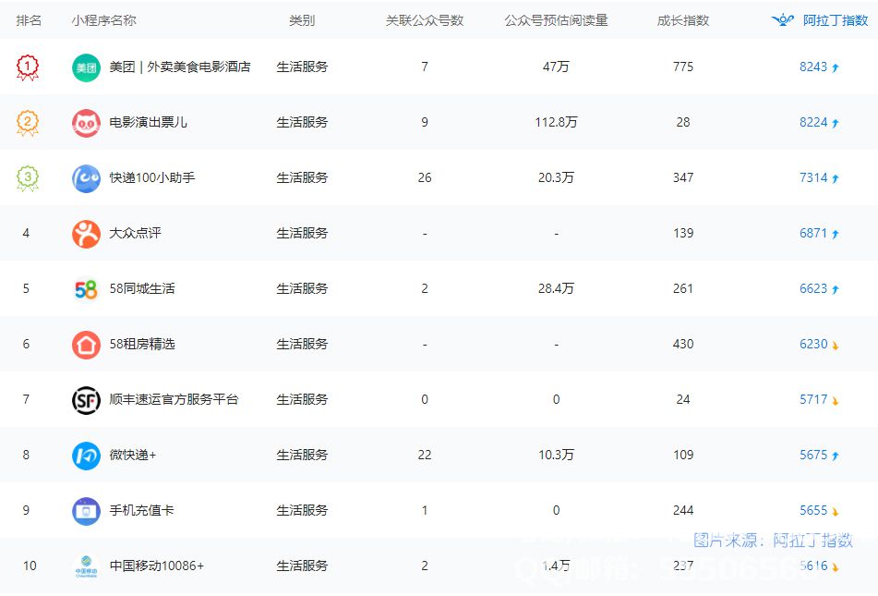Screen dimensions: 878x596
Task: Click the growth index value 244
Action: [x=683, y=510]
